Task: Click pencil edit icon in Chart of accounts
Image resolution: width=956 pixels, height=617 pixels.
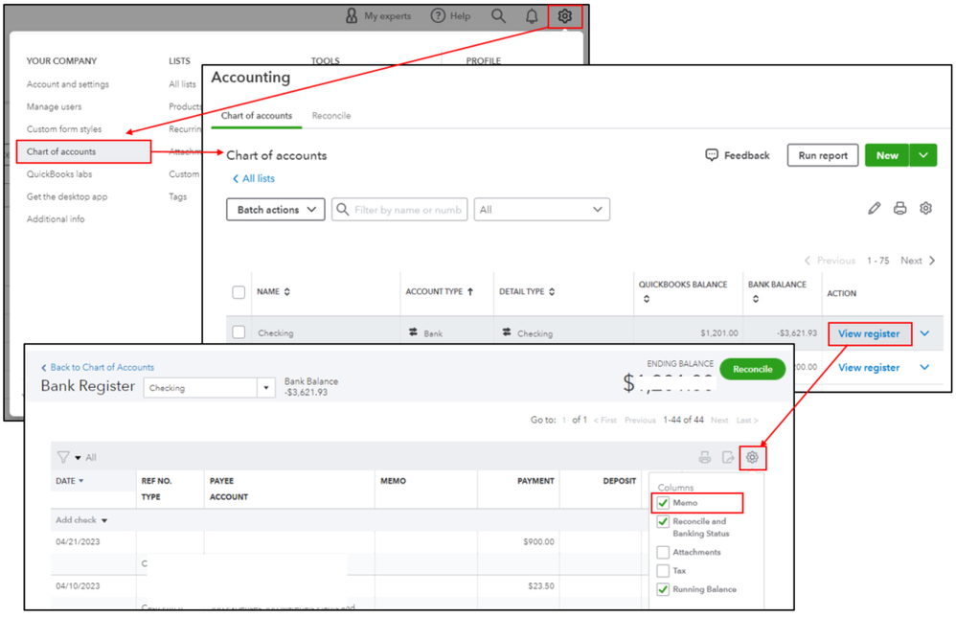Action: pos(875,209)
